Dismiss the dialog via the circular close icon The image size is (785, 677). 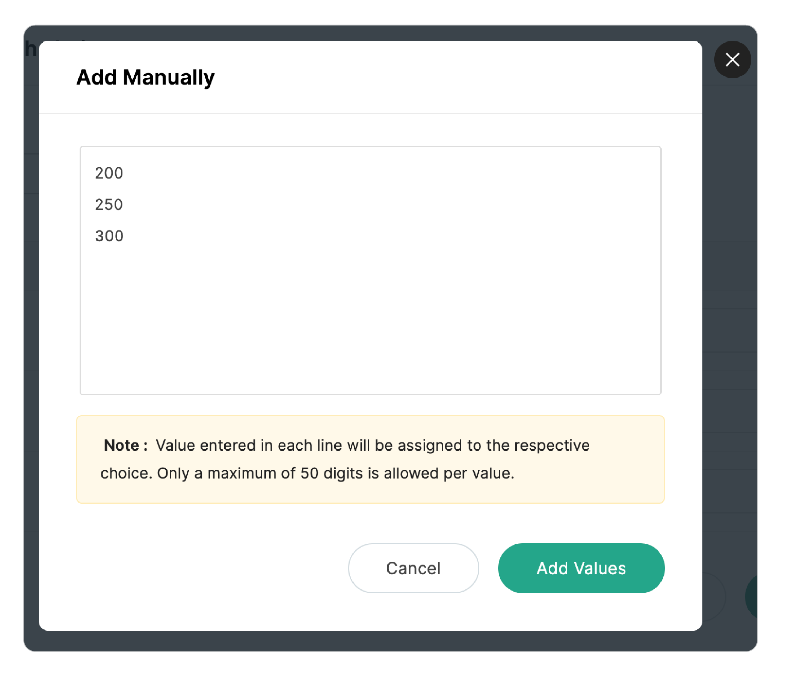click(732, 59)
